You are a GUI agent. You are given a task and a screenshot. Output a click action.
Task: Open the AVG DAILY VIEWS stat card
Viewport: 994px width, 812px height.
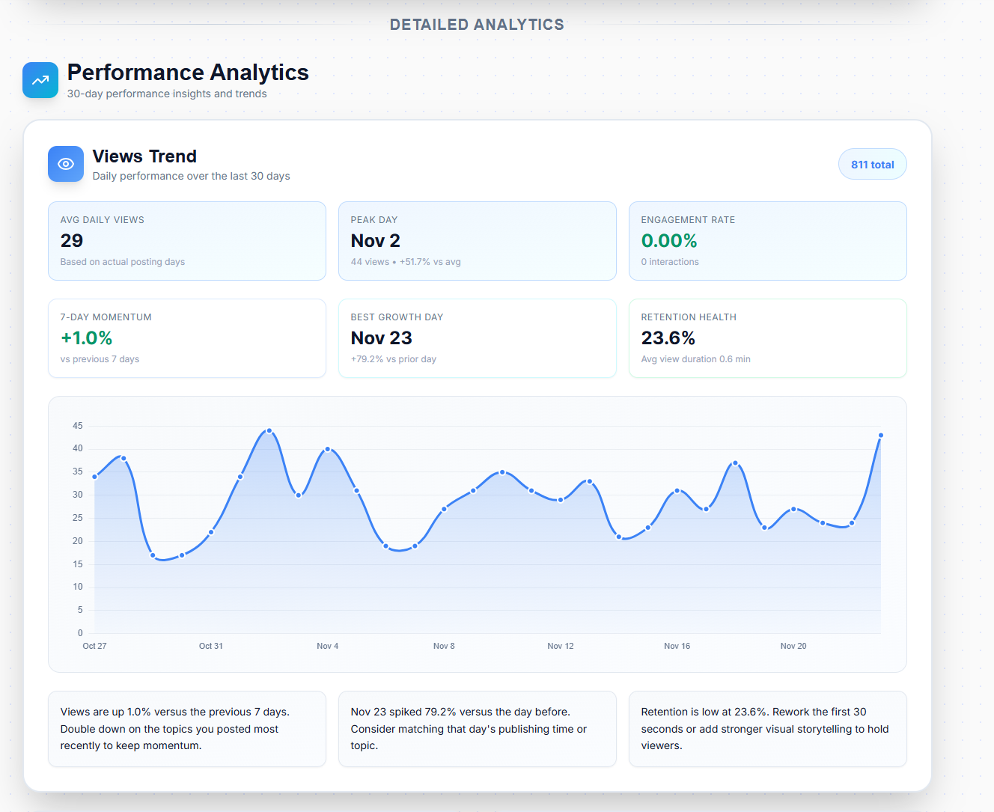pyautogui.click(x=186, y=240)
